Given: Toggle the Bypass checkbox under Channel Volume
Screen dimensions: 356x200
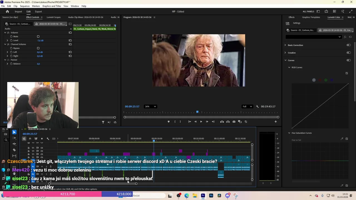Looking at the screenshot, I should click(38, 48).
